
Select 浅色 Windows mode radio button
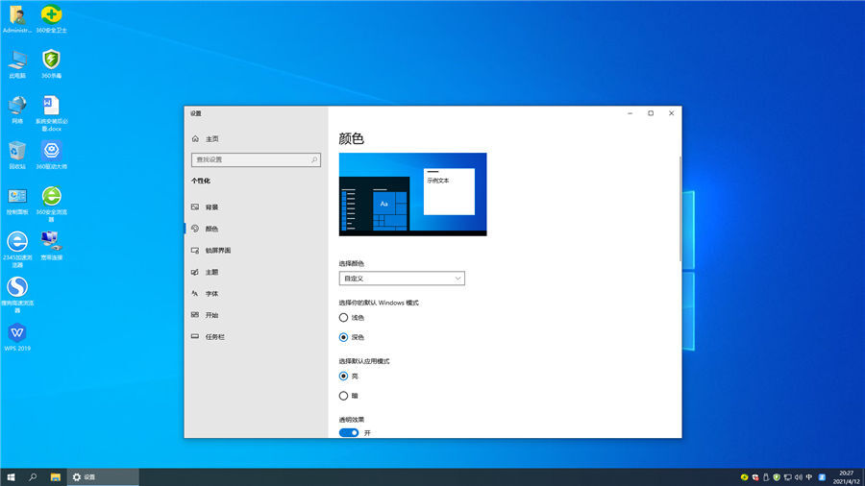pyautogui.click(x=344, y=317)
